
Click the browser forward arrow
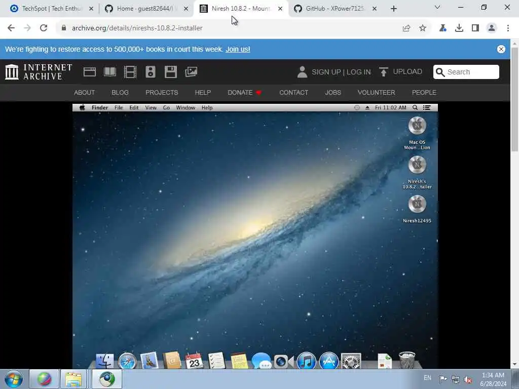27,28
